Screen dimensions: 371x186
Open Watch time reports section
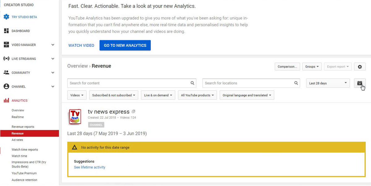point(25,149)
